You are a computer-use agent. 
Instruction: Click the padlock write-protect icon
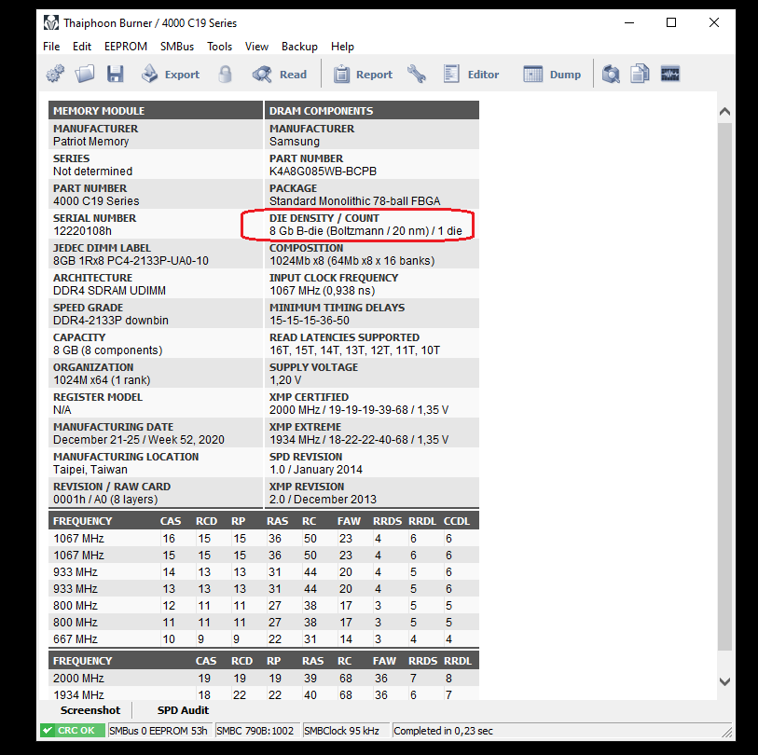(225, 74)
